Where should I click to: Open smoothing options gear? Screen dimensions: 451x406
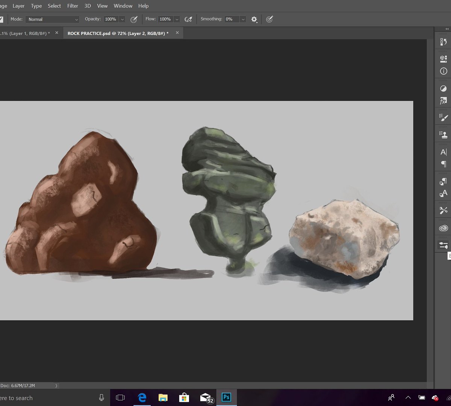[x=254, y=20]
